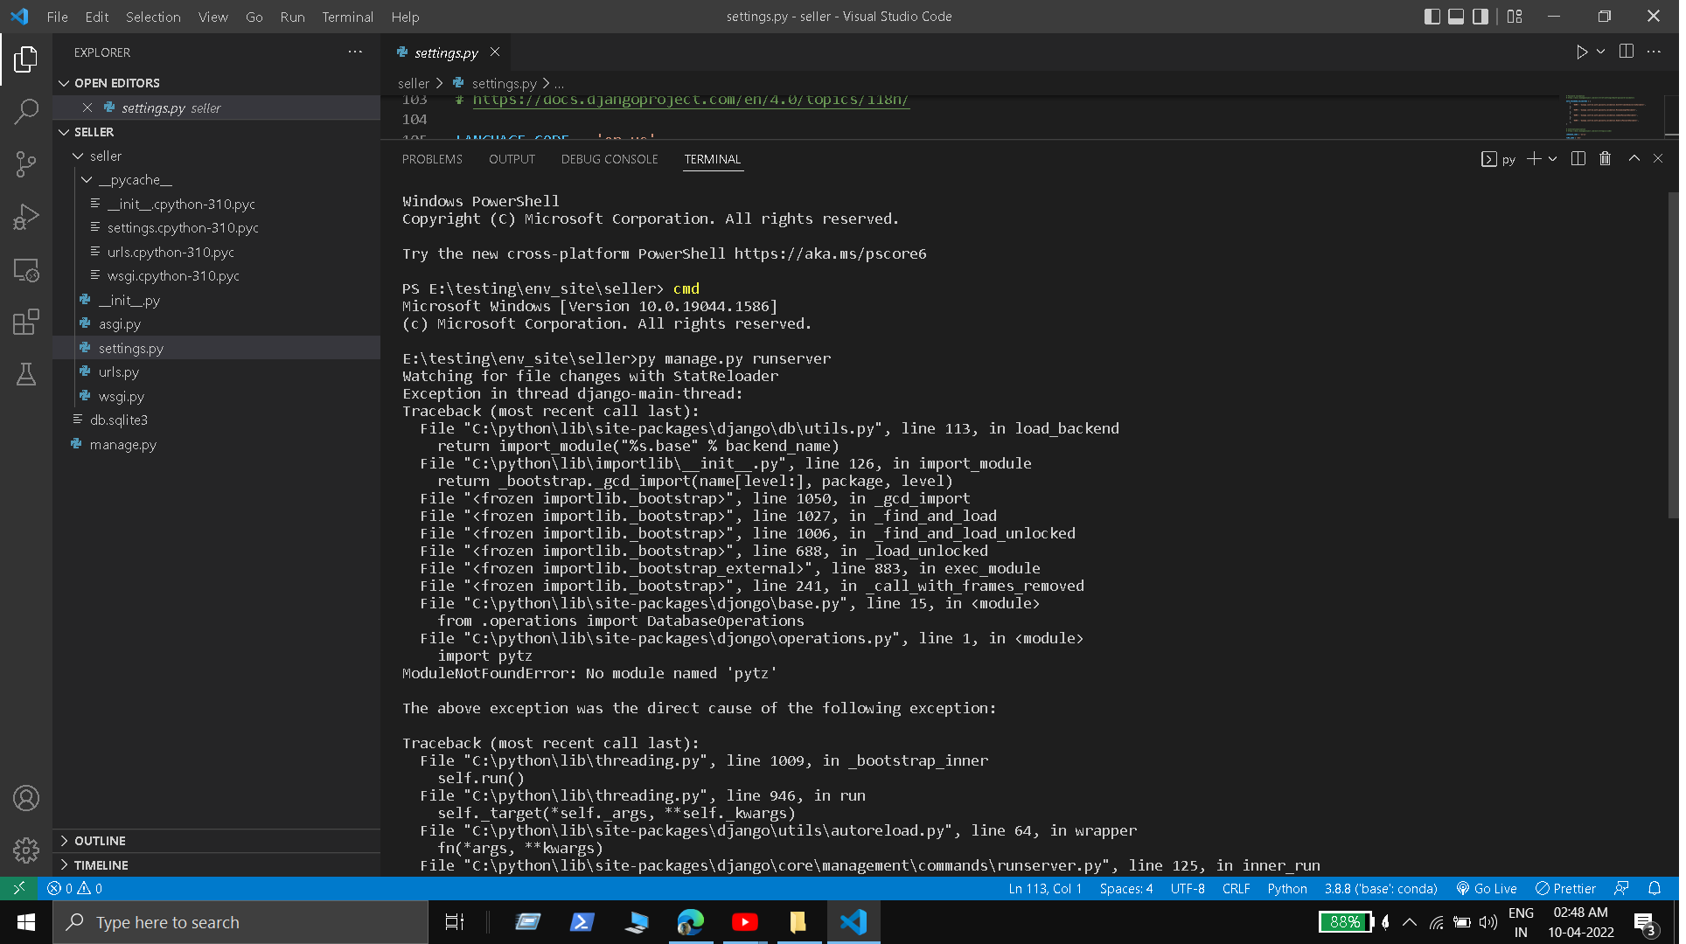Maximize the terminal panel size

pyautogui.click(x=1634, y=159)
